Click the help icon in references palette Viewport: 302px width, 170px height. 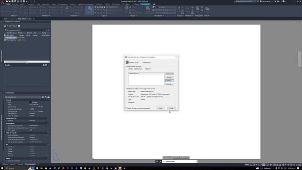(19, 26)
